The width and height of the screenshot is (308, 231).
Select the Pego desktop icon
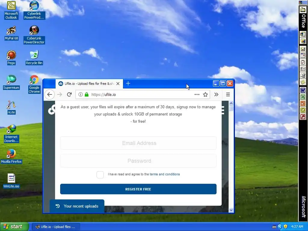click(x=11, y=58)
